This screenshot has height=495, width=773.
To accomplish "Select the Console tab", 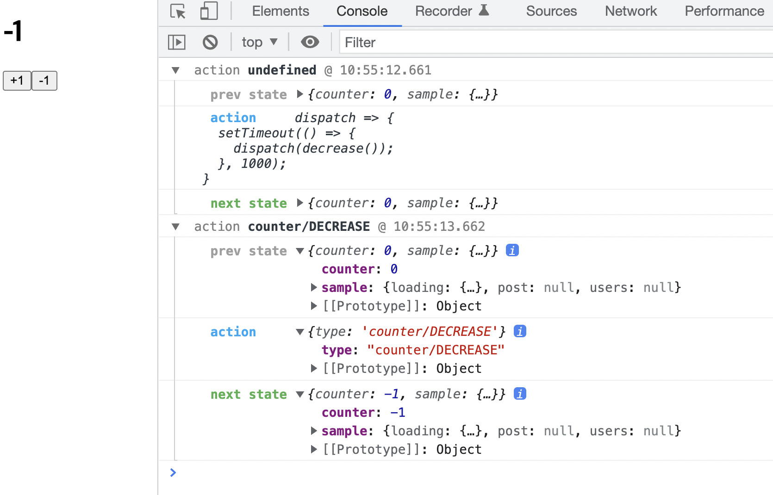I will [x=362, y=11].
